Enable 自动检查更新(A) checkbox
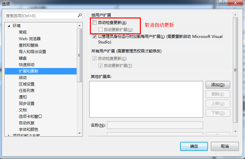 (x=94, y=22)
